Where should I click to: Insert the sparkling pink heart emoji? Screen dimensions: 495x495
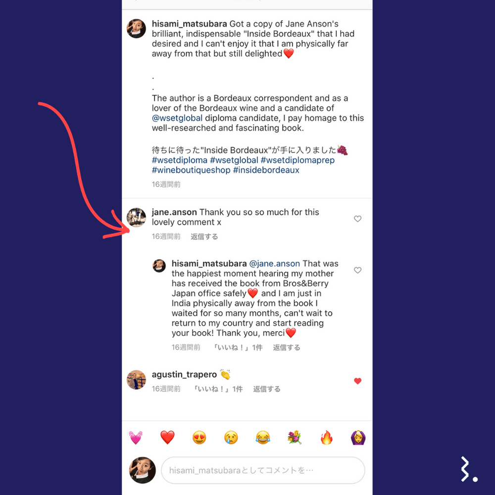coord(136,438)
